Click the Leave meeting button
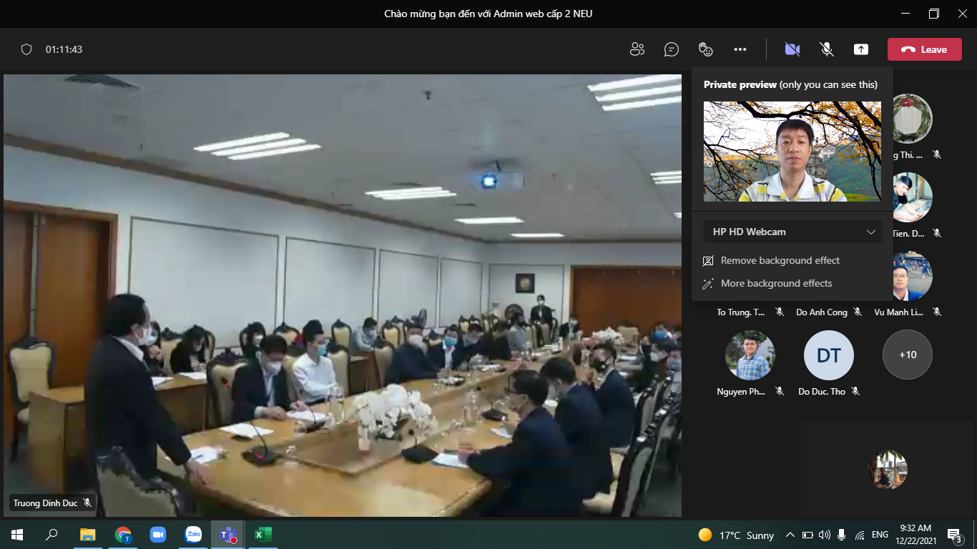Screen dimensions: 977x549 point(924,49)
